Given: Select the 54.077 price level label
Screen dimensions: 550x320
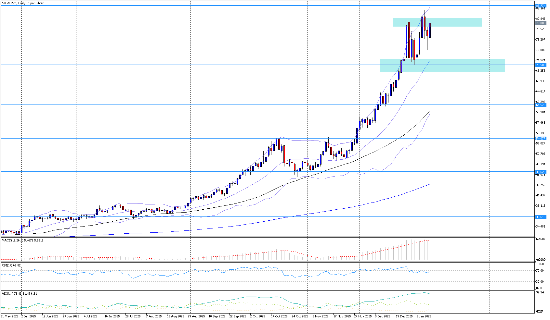Looking at the screenshot, I should coord(541,139).
